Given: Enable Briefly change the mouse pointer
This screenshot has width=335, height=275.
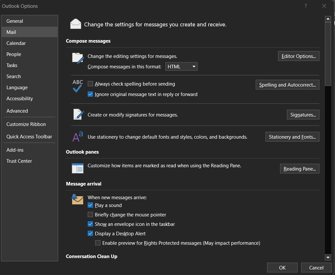Looking at the screenshot, I should (x=90, y=215).
